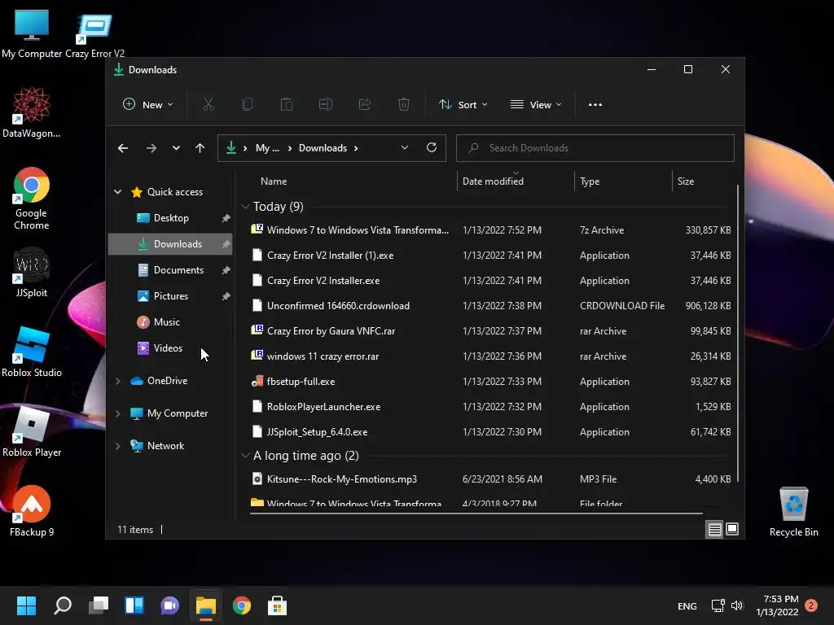Open Windows Start menu
The height and width of the screenshot is (625, 834).
point(26,605)
